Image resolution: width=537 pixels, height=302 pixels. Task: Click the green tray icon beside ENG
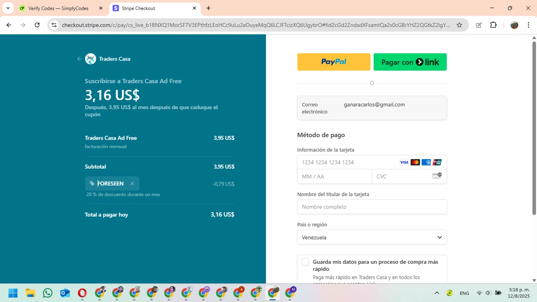pos(450,293)
